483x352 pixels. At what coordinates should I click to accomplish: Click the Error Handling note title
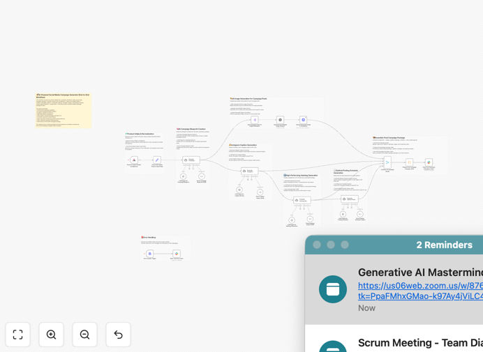149,238
